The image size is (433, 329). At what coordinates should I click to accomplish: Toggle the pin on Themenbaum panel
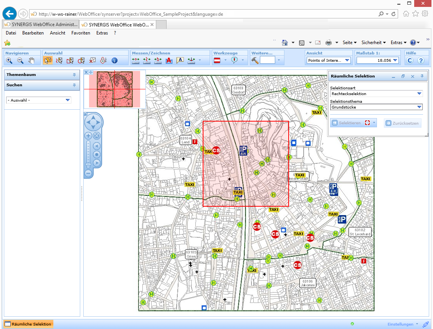point(74,75)
